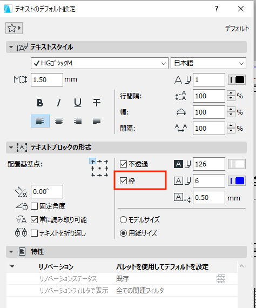
Task: Click the text pen icon beside pen 1
Action: coord(183,80)
